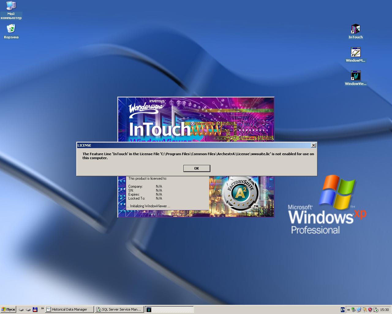
Task: Close the LICENSE dialog with X
Action: (x=313, y=145)
